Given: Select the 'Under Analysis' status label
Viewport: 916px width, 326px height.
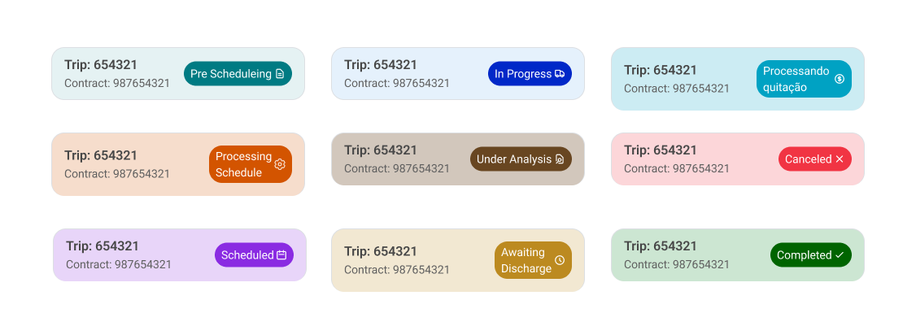Looking at the screenshot, I should coord(514,159).
